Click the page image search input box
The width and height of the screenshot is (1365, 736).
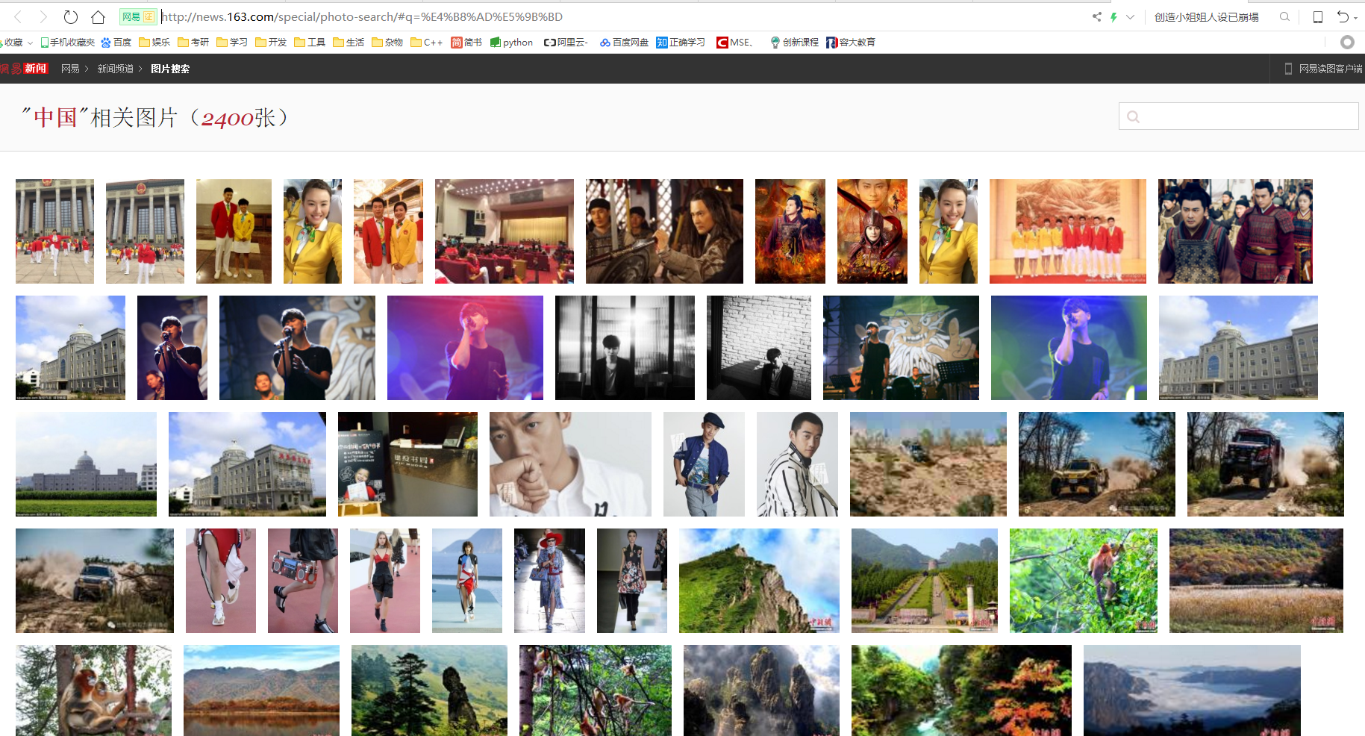point(1239,116)
